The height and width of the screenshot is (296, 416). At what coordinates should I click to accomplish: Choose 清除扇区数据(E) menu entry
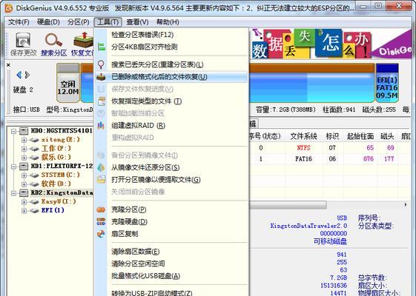pos(171,252)
